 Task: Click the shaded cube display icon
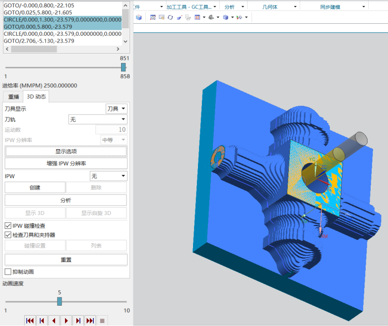tap(225, 17)
